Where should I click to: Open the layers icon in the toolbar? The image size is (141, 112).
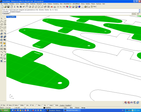point(67,7)
